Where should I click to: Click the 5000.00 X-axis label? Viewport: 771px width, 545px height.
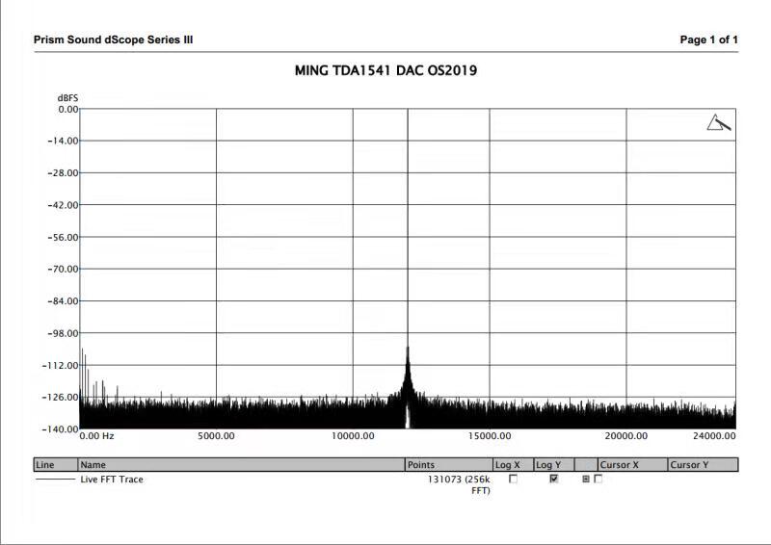(x=216, y=436)
